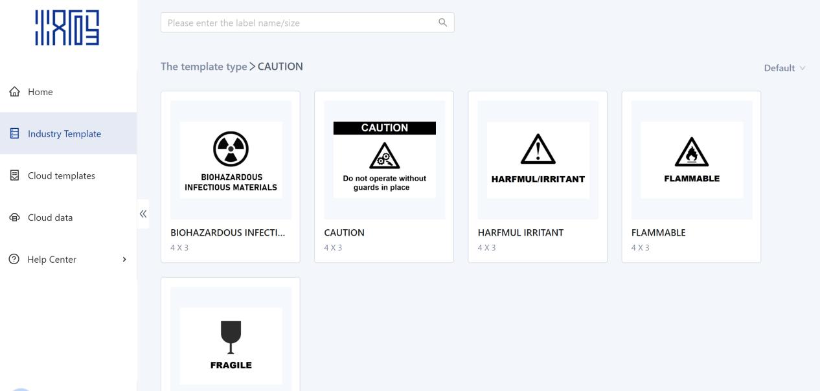Click the FLAMMABLE card title
820x391 pixels.
658,233
